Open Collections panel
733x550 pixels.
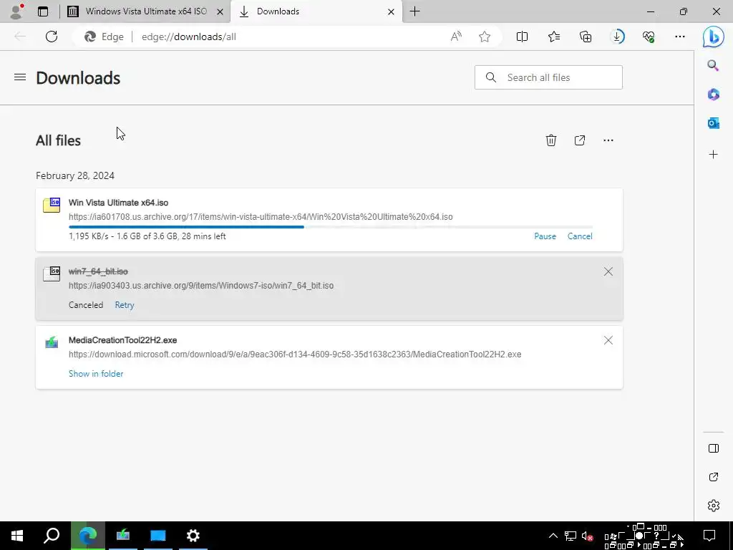[x=586, y=37]
